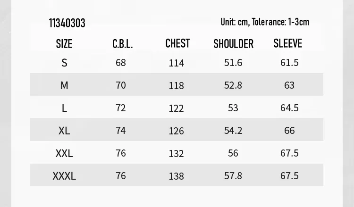Click the size S row label
The width and height of the screenshot is (354, 207).
pyautogui.click(x=64, y=63)
